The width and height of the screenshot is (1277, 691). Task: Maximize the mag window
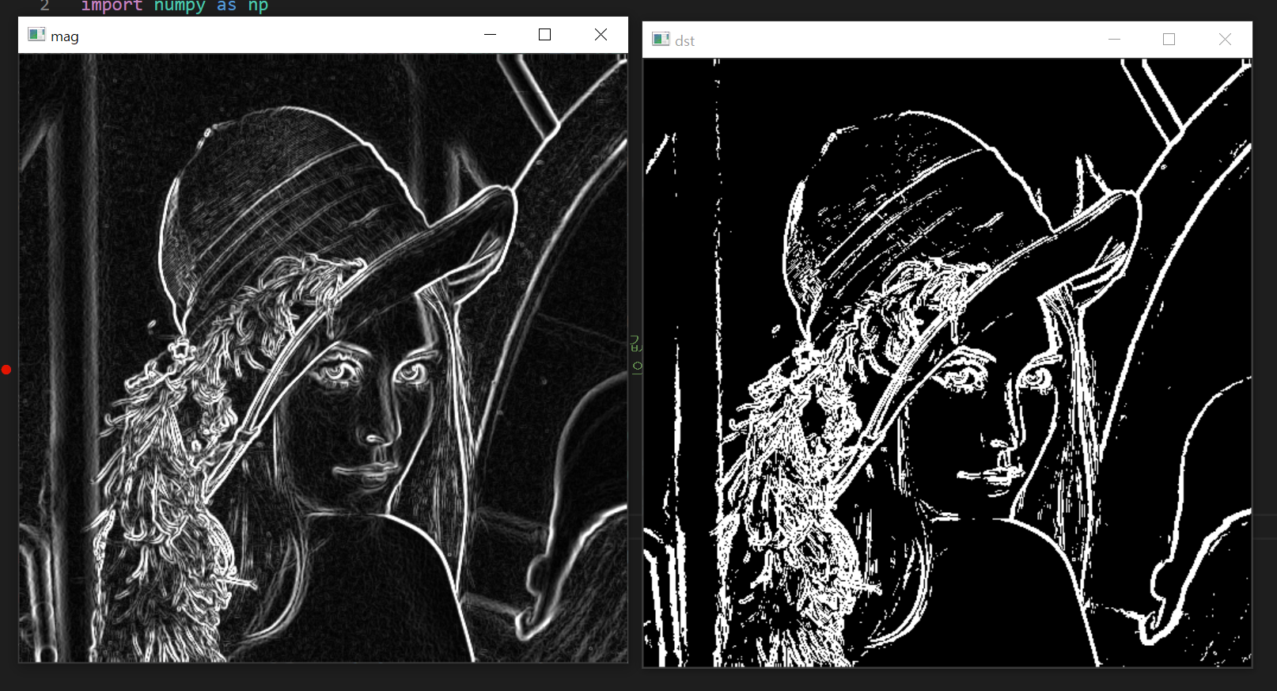pyautogui.click(x=544, y=35)
